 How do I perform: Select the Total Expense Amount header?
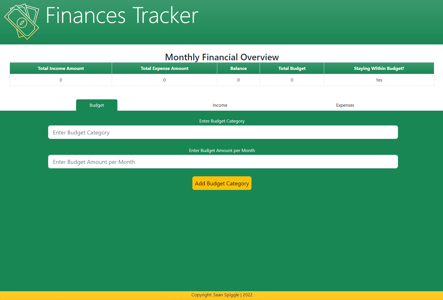pyautogui.click(x=164, y=68)
